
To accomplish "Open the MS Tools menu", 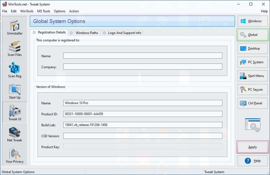I will click(44, 11).
